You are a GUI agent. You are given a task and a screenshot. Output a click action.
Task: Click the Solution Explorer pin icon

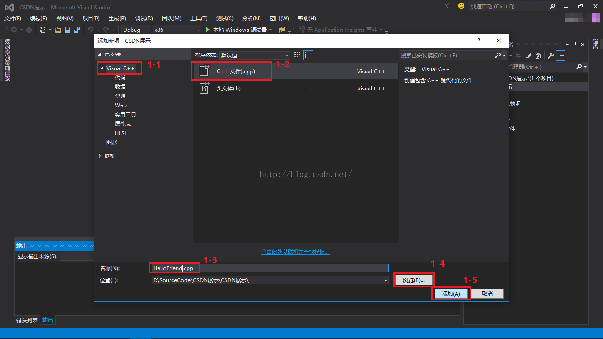(575, 44)
